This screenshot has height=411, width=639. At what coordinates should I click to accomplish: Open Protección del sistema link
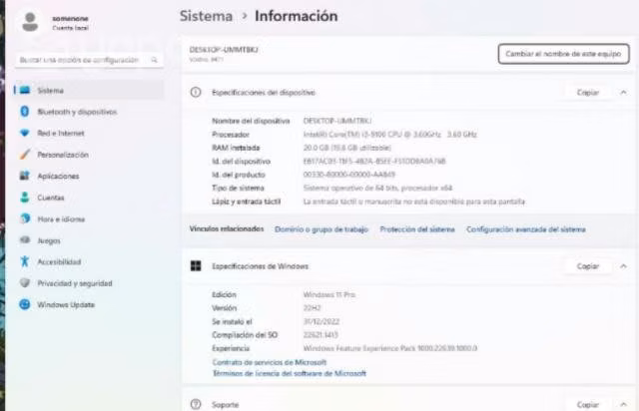click(417, 229)
